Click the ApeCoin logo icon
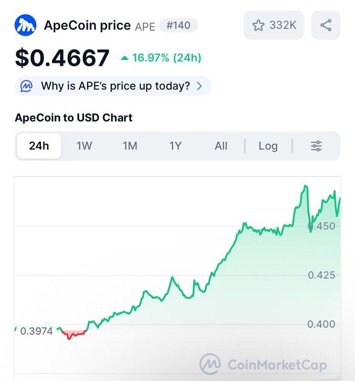This screenshot has width=355, height=381. (x=26, y=25)
